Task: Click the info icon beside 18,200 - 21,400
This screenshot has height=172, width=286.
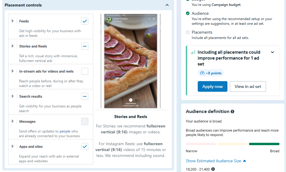Action: pos(213,169)
